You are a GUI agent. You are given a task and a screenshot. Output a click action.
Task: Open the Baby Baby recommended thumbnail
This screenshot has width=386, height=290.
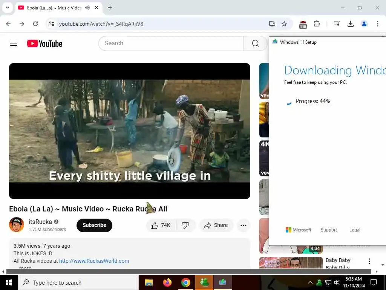click(291, 263)
